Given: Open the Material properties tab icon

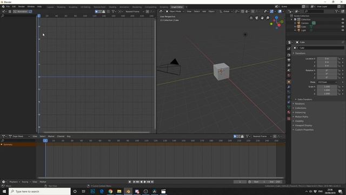Looking at the screenshot, I should pos(289,112).
